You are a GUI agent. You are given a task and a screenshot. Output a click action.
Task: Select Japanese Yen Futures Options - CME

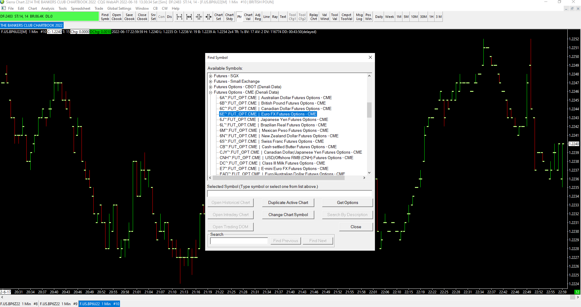tap(274, 119)
